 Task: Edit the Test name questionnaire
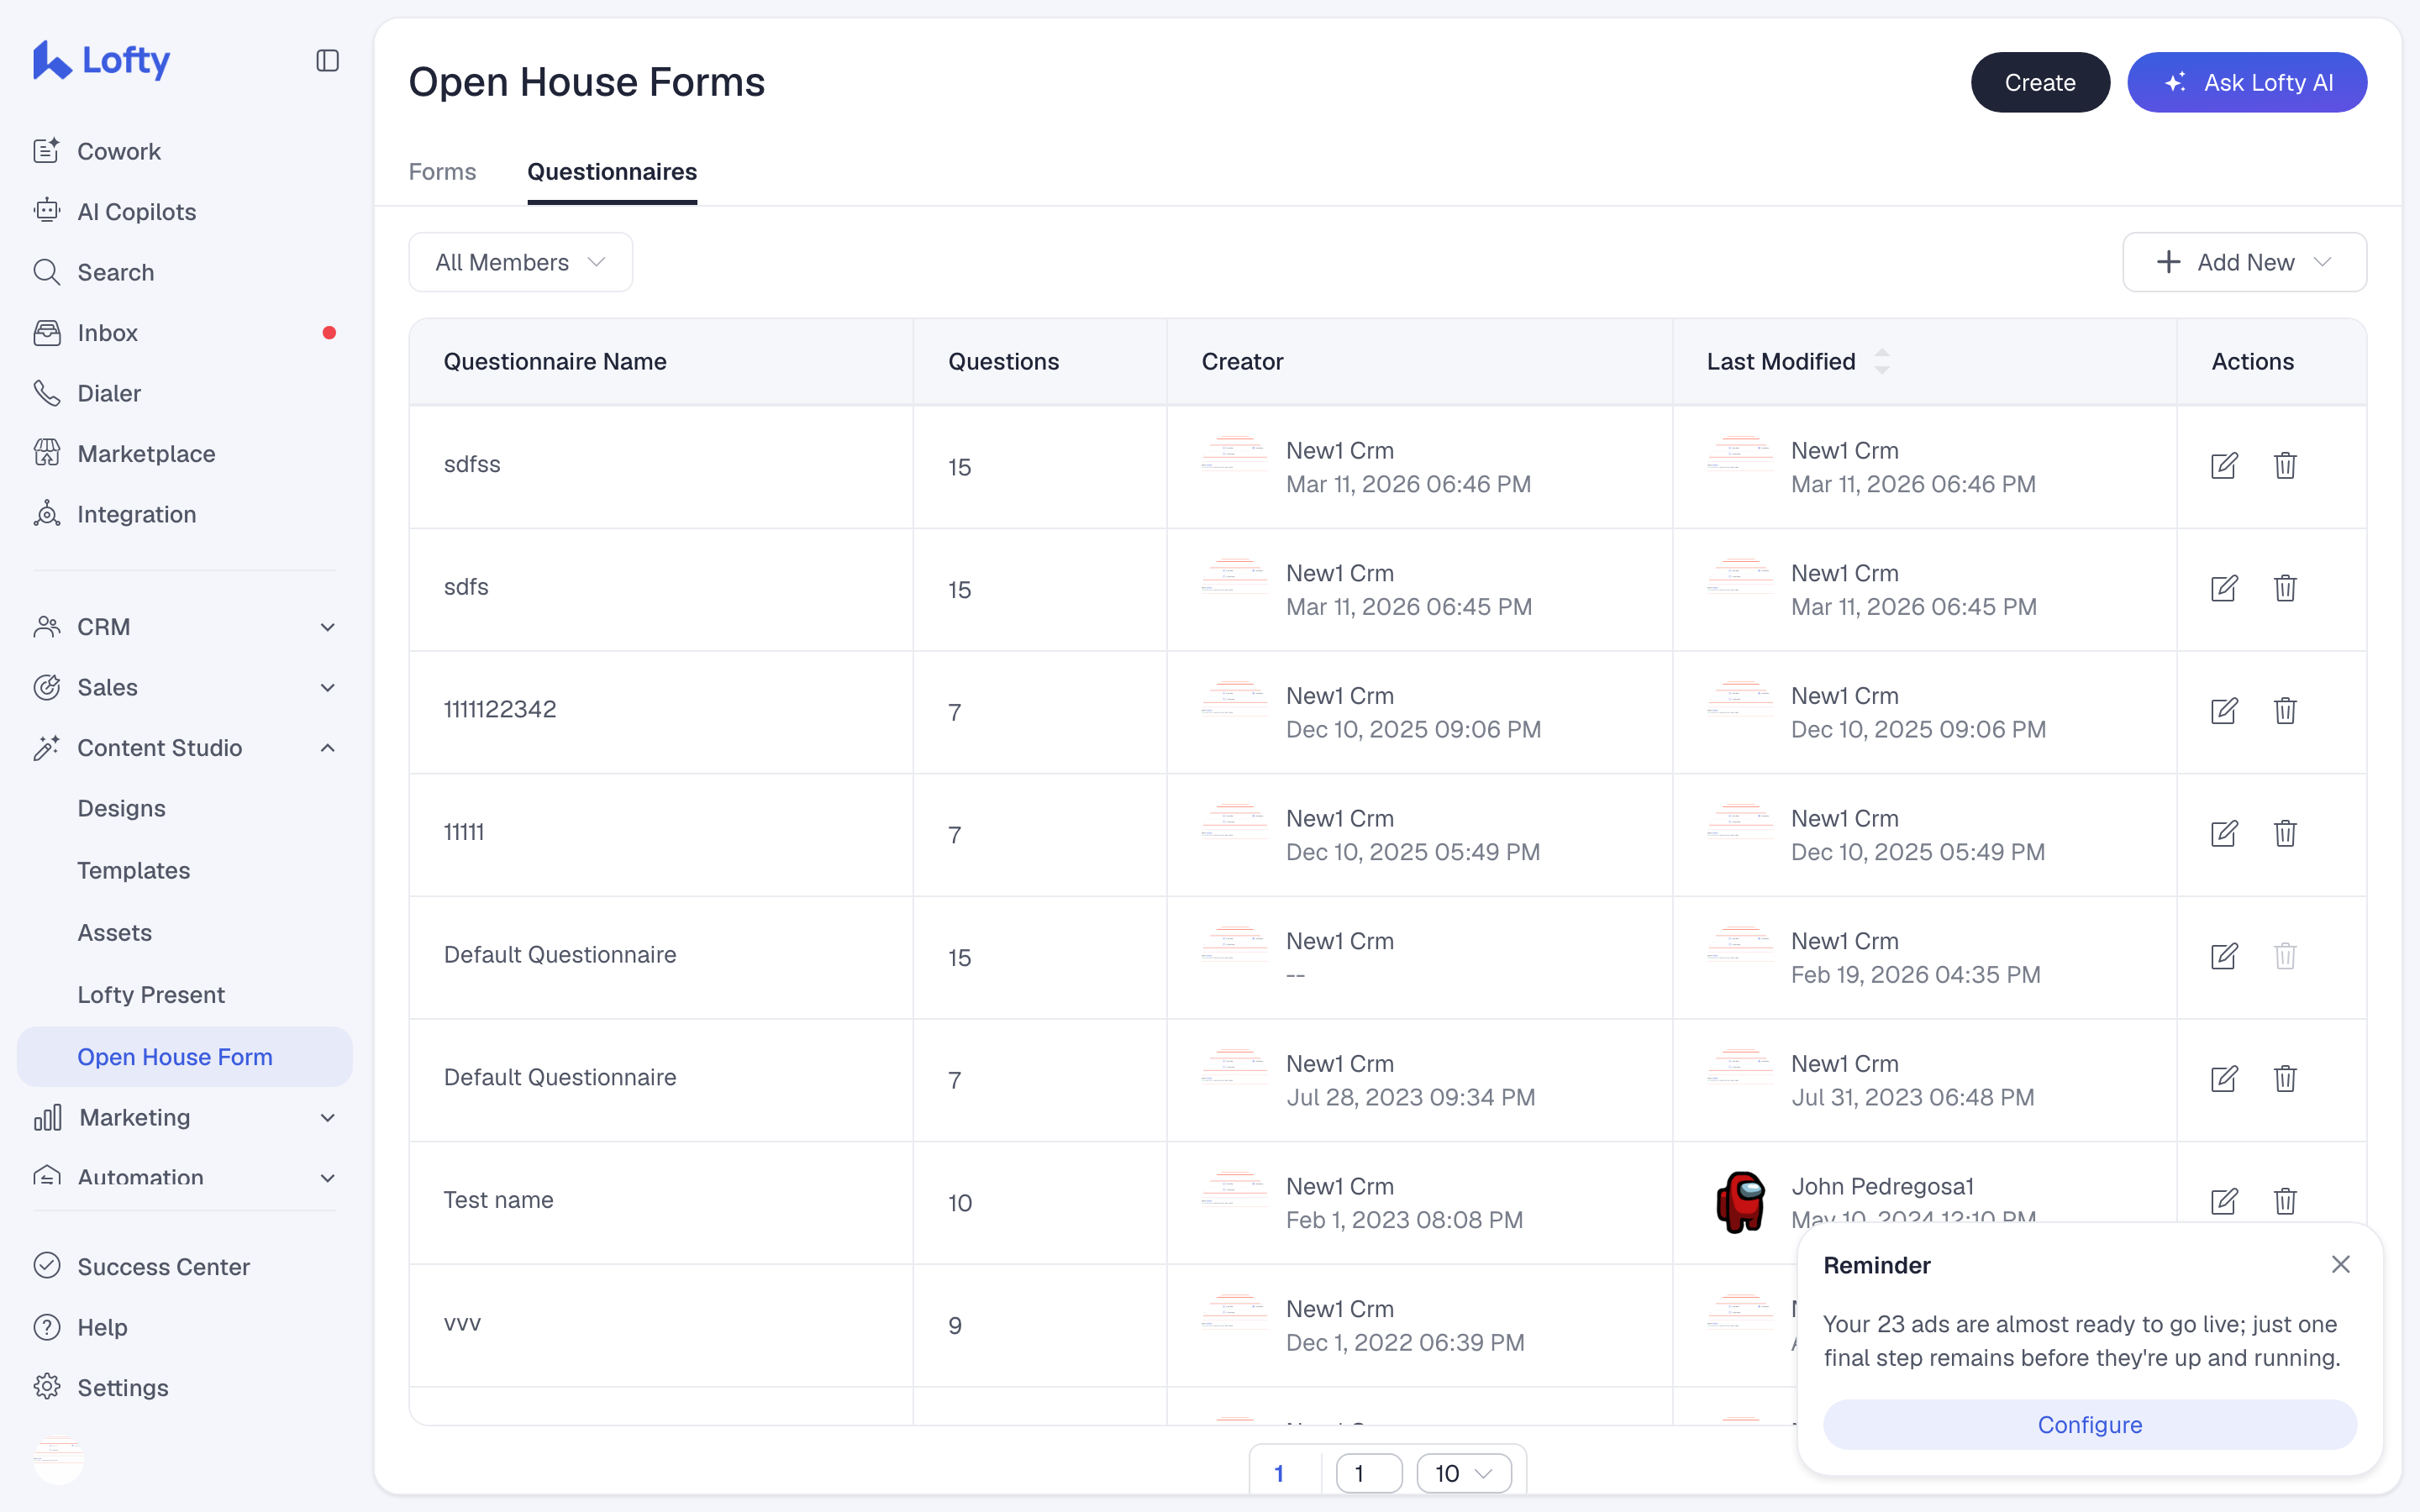[x=2224, y=1201]
